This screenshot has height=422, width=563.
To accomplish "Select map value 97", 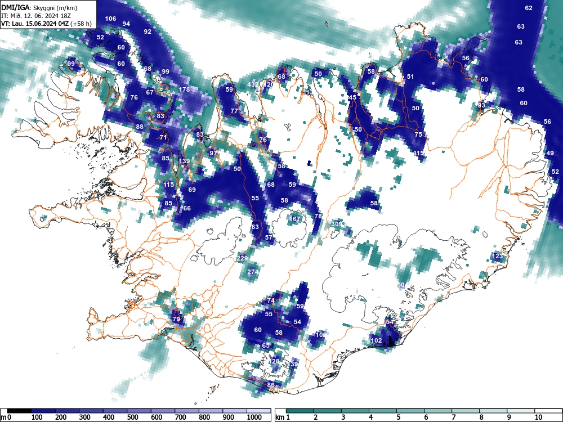I will [x=213, y=153].
